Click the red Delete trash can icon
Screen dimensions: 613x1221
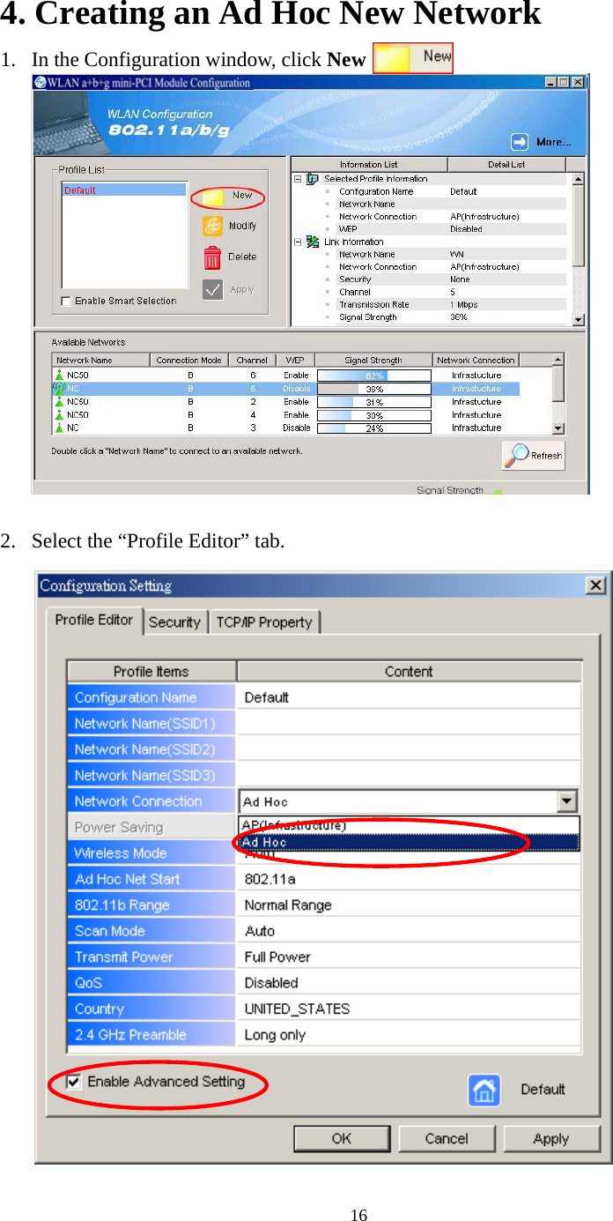pos(212,257)
